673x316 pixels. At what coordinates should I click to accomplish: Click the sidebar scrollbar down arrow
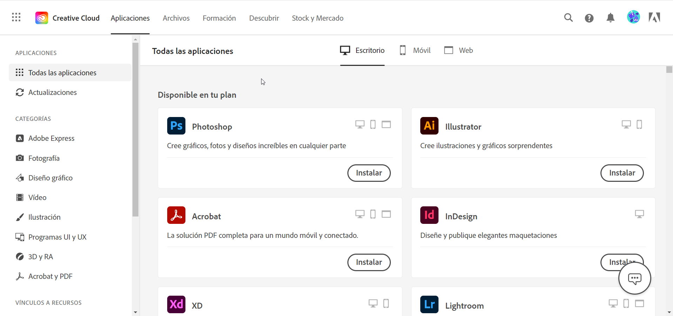pyautogui.click(x=135, y=312)
